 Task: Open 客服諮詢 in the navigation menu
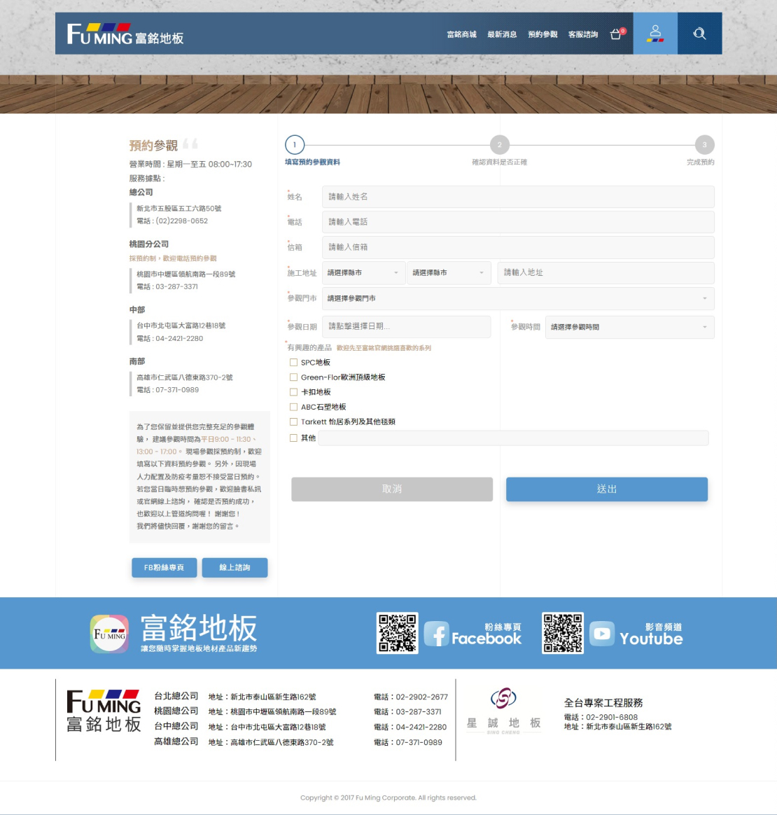point(583,34)
